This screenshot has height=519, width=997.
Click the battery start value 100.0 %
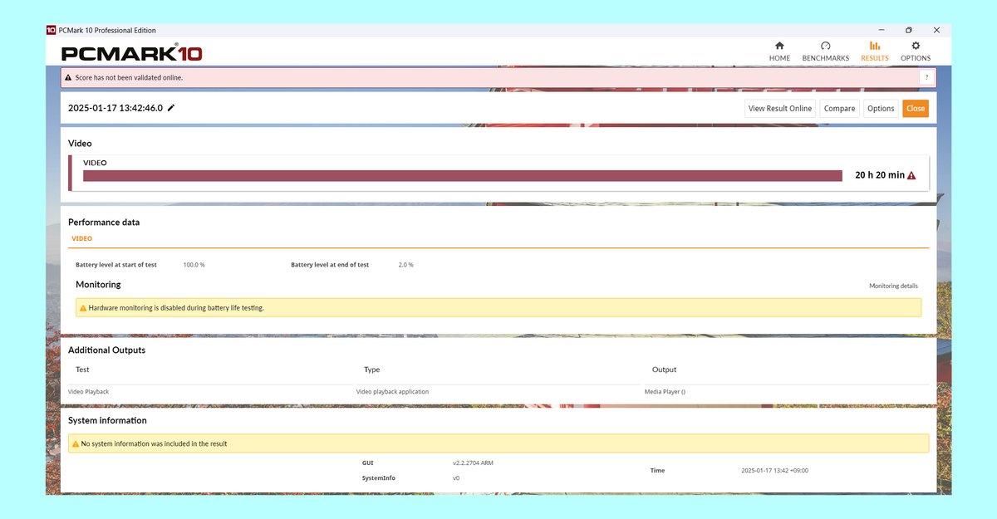(194, 265)
